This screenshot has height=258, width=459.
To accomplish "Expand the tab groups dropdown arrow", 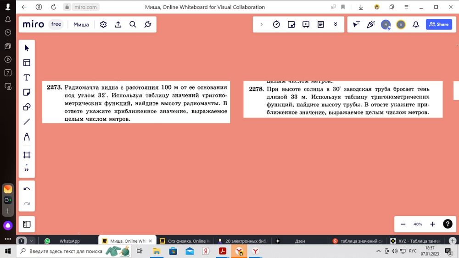I will [31, 241].
